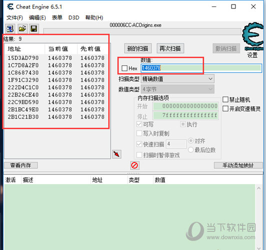Click the 停止 address input field
Screen dimensions: 266x250
tap(185, 115)
